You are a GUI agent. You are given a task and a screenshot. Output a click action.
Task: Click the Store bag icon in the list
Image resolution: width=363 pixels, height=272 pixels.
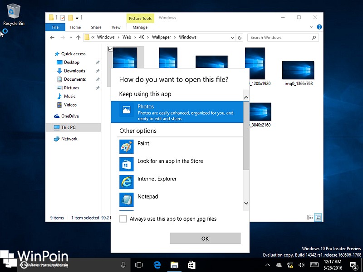coord(127,164)
